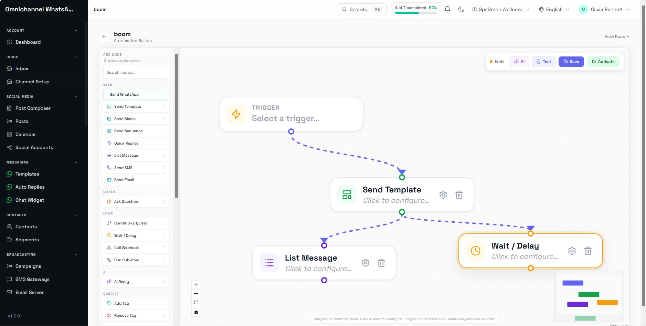Click the Send Template node icon
Screen dimensions: 646x326
pyautogui.click(x=347, y=194)
